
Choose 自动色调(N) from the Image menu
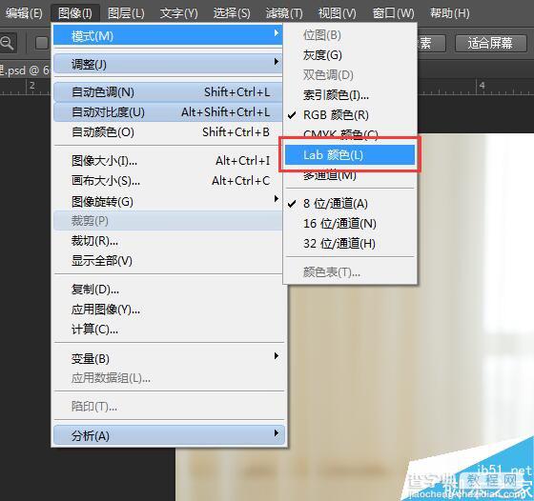(x=168, y=92)
